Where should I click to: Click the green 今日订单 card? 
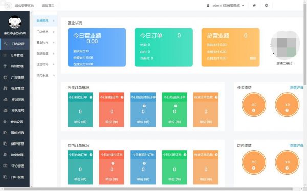click(x=164, y=47)
